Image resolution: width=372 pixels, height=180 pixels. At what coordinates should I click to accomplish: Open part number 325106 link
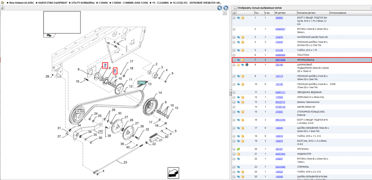(x=279, y=64)
